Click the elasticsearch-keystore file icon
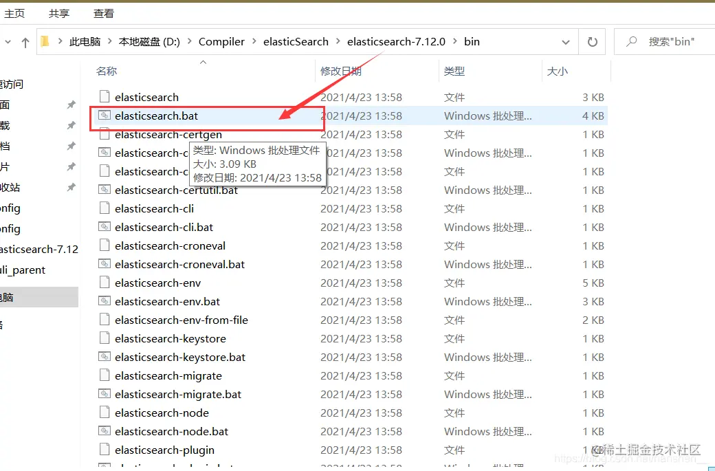This screenshot has width=715, height=471. [104, 338]
